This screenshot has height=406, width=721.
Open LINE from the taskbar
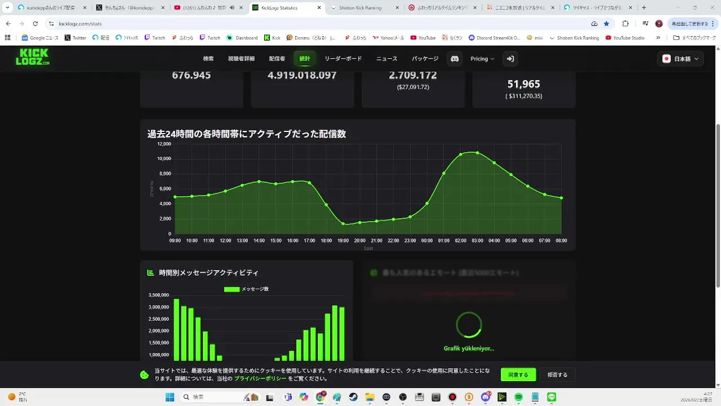tap(551, 397)
